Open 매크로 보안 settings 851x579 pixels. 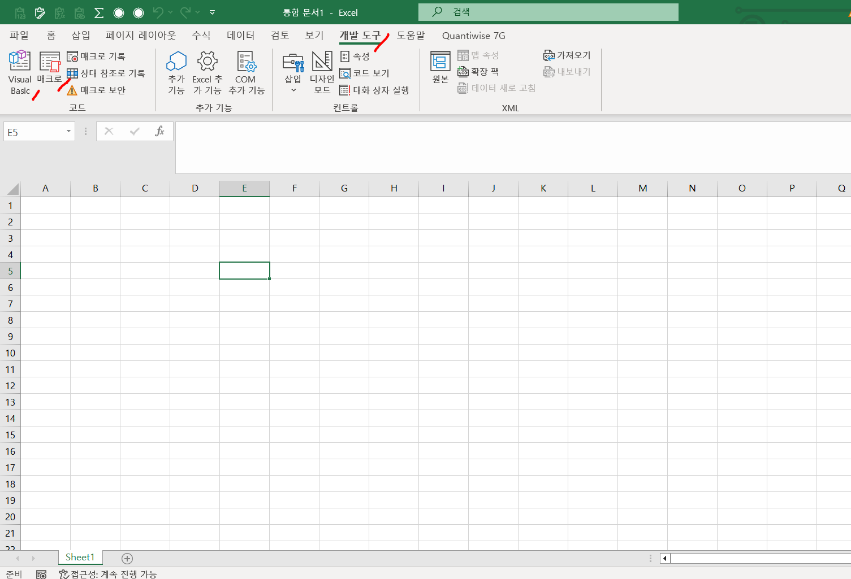[x=96, y=90]
